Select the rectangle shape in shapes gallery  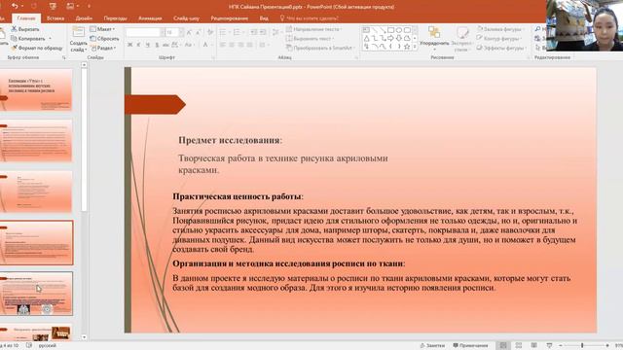[391, 30]
